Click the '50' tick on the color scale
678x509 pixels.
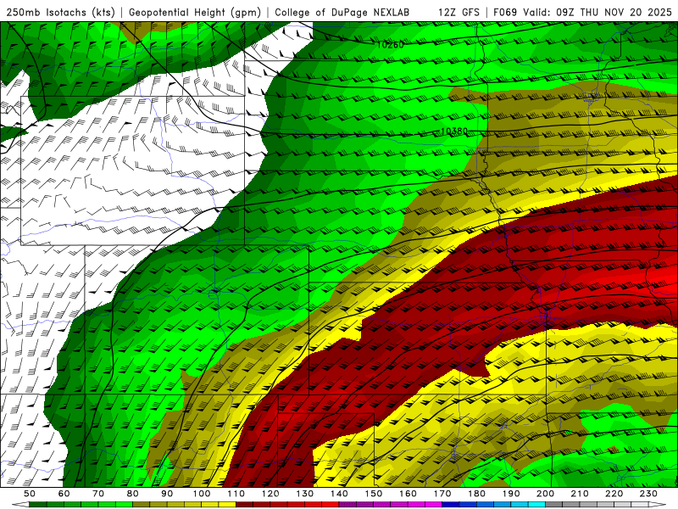[x=30, y=494]
